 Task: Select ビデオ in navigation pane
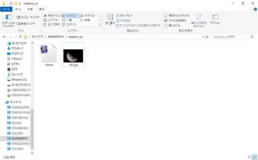[x=12, y=69]
